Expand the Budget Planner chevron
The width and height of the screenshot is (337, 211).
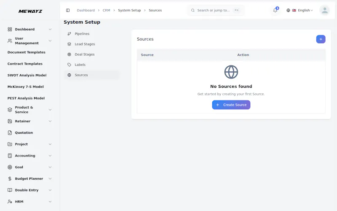click(50, 179)
